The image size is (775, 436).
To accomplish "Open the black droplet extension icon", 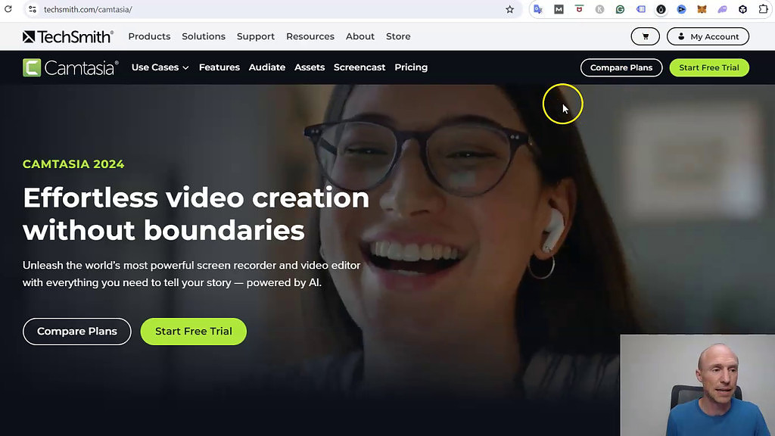I will (661, 9).
